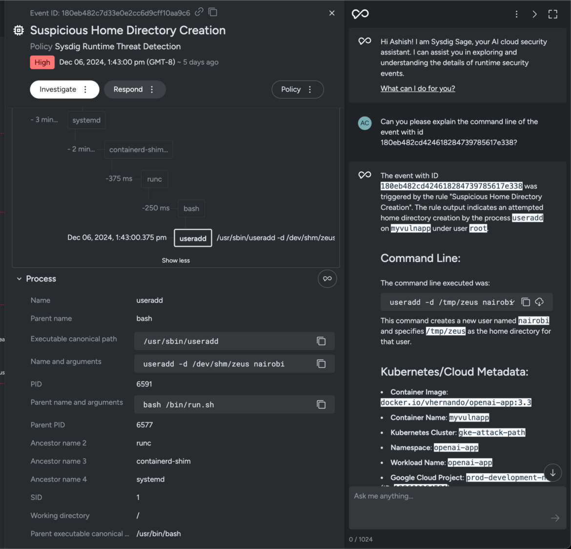This screenshot has height=549, width=571.
Task: Focus the 'Ask me anything...' input field
Action: (457, 508)
